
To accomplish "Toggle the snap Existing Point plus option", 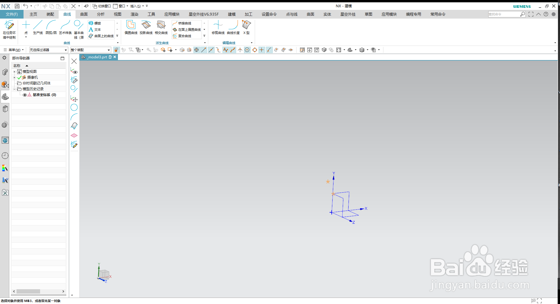I will click(x=262, y=50).
